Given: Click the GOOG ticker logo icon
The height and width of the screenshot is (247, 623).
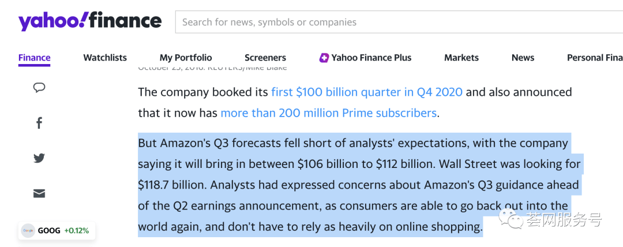Looking at the screenshot, I should click(28, 230).
